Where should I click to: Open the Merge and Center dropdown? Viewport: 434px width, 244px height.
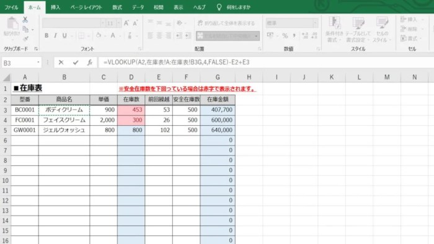pos(256,36)
